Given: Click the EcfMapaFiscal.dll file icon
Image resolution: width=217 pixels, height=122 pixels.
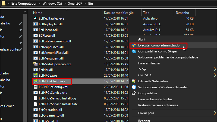Looking at the screenshot, I should (35, 47).
